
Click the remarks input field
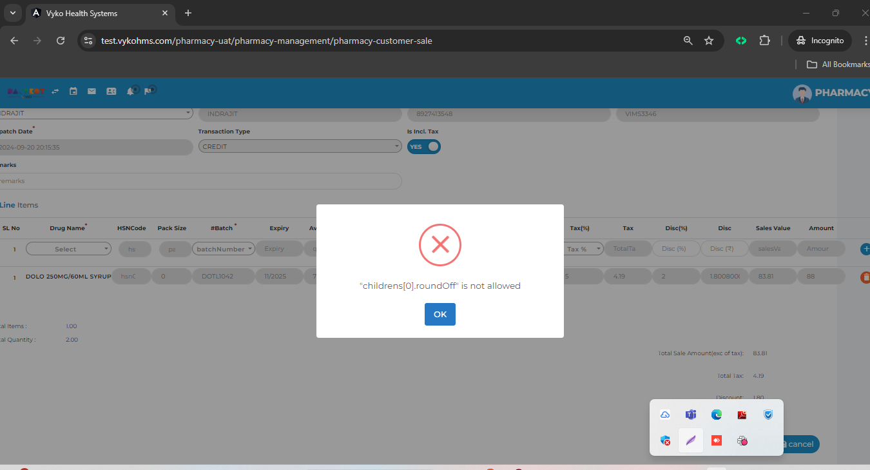(x=200, y=181)
